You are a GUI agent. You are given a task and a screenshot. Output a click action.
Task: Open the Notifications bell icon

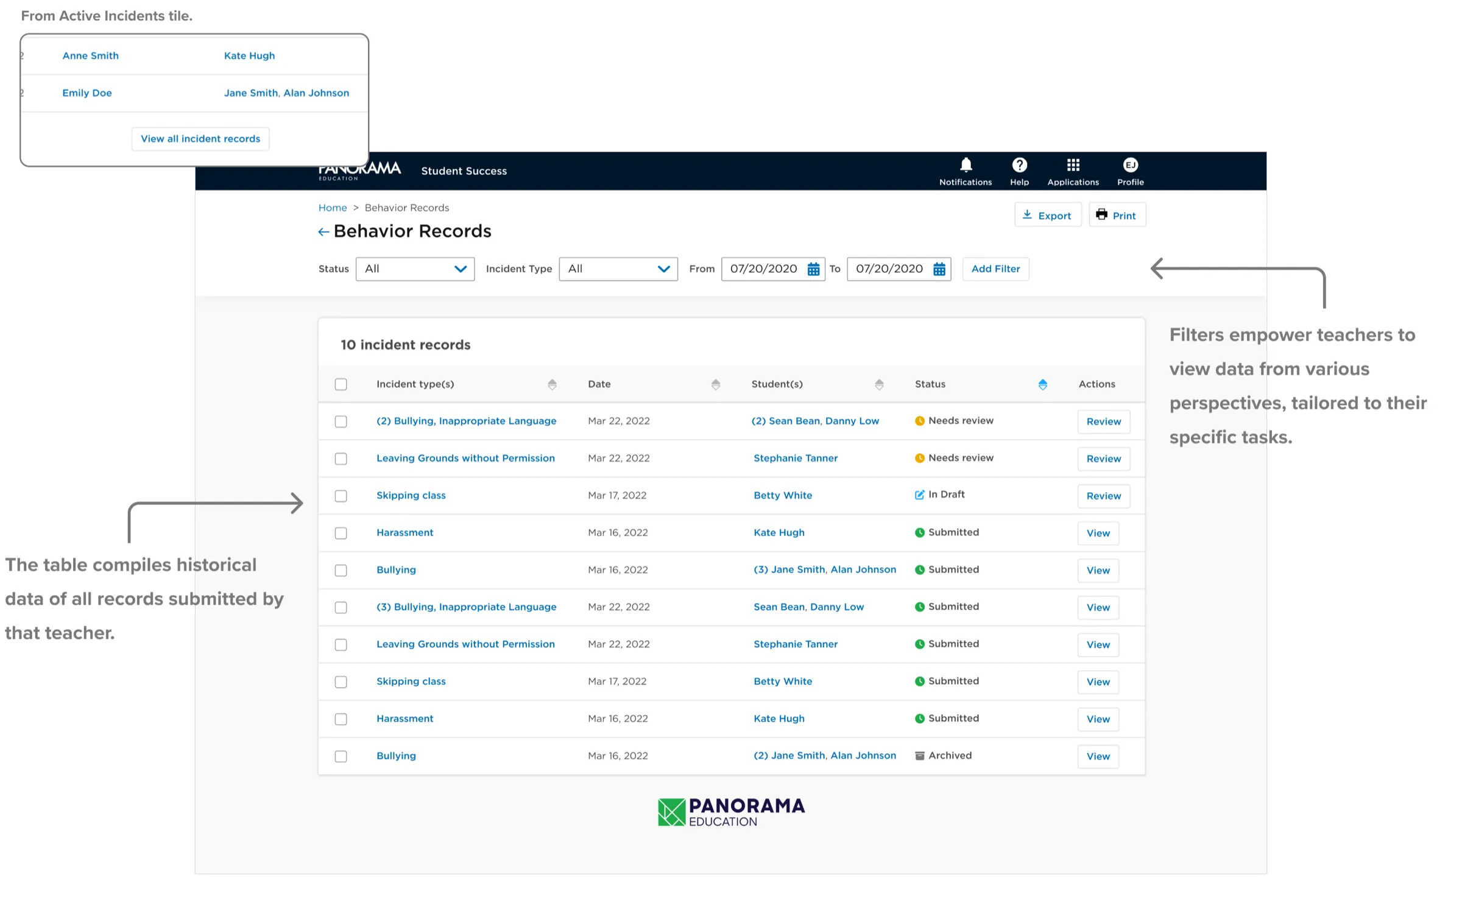coord(966,165)
